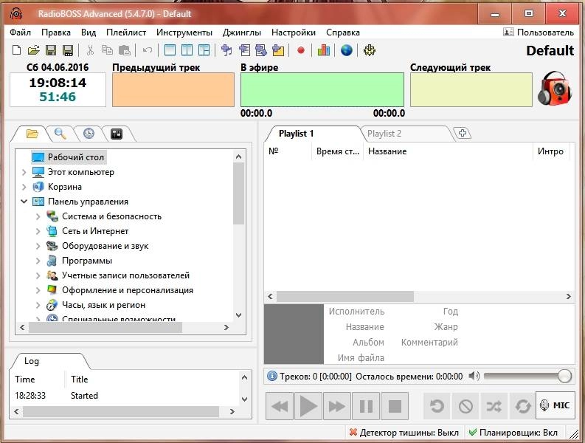
Task: Click the next track forward button
Action: pos(337,406)
